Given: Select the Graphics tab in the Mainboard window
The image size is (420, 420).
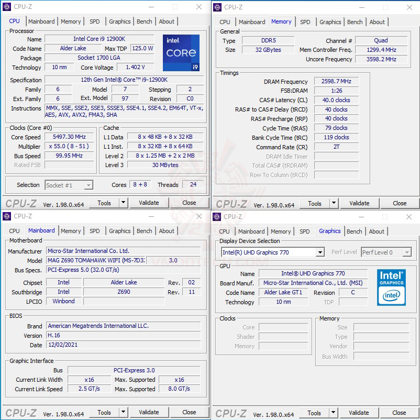Looking at the screenshot, I should click(x=120, y=231).
